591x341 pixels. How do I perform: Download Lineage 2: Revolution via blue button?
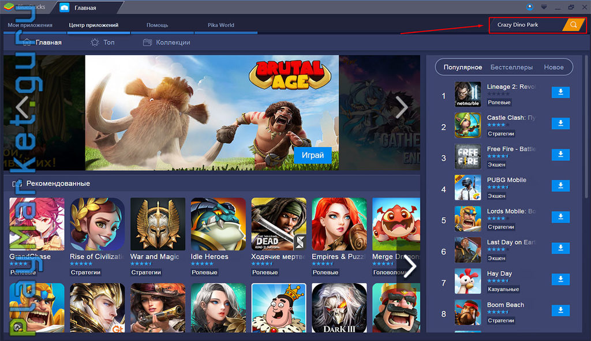560,92
